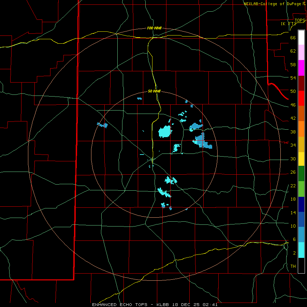Click the 18 scale value

click(293, 199)
